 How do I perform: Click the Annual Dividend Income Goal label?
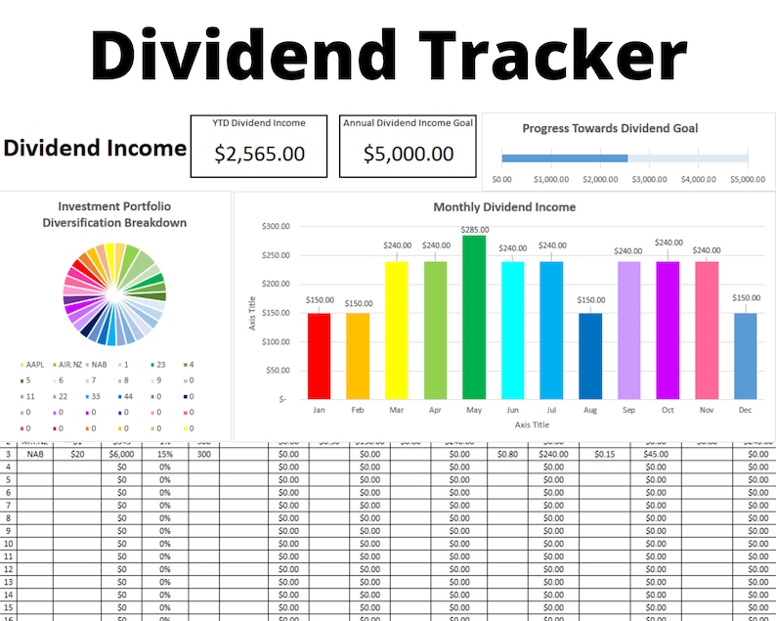tap(408, 123)
